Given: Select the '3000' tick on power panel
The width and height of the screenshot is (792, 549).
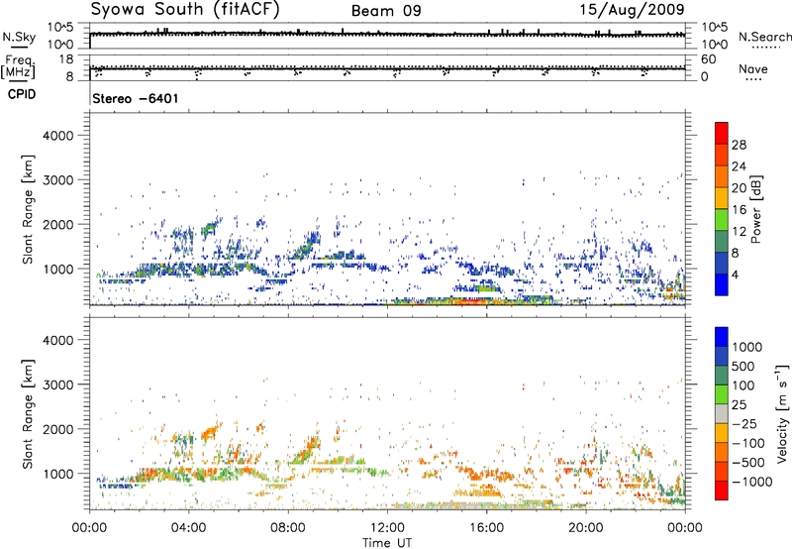Looking at the screenshot, I should (58, 180).
